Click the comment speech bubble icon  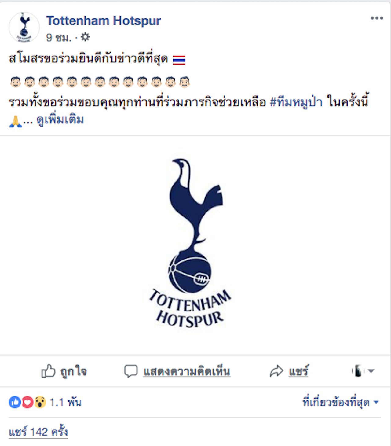[x=131, y=371]
